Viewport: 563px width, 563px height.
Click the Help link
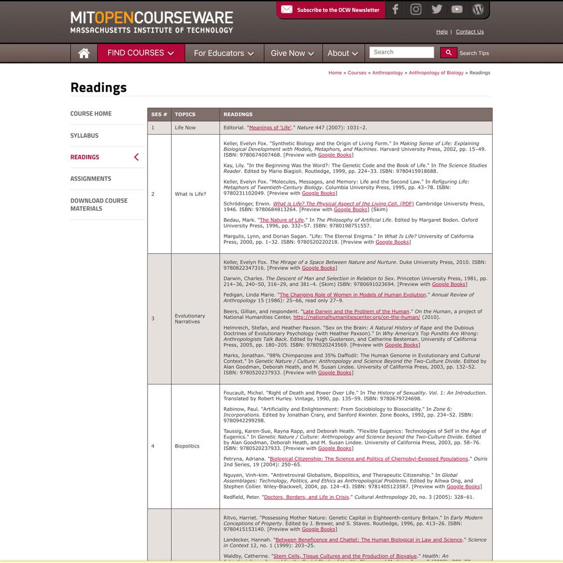(442, 32)
